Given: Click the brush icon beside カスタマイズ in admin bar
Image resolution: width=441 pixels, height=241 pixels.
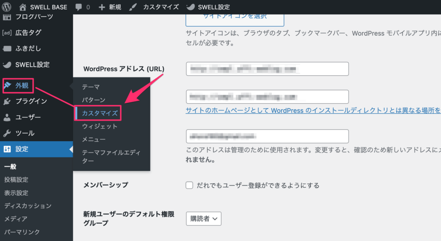Looking at the screenshot, I should tap(133, 7).
